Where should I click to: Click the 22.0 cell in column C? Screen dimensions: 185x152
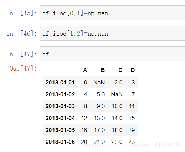pos(117,142)
